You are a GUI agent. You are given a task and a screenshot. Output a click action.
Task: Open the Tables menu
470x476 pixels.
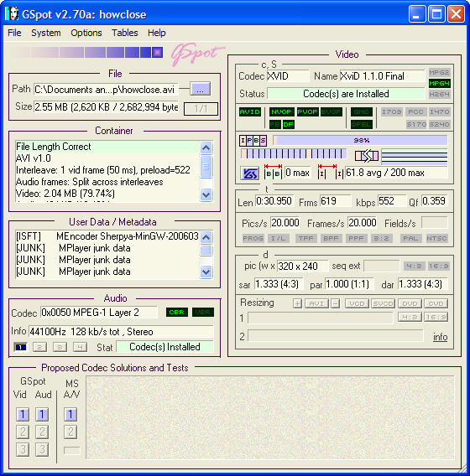[125, 33]
